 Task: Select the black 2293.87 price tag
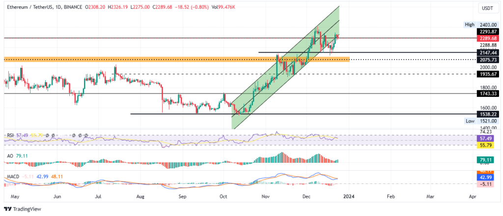tap(486, 32)
